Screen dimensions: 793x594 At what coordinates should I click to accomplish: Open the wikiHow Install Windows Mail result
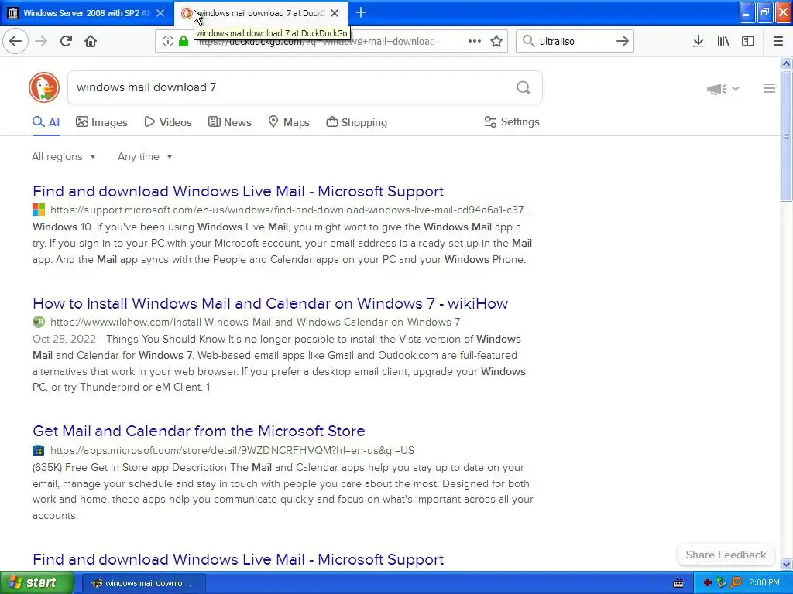(270, 303)
